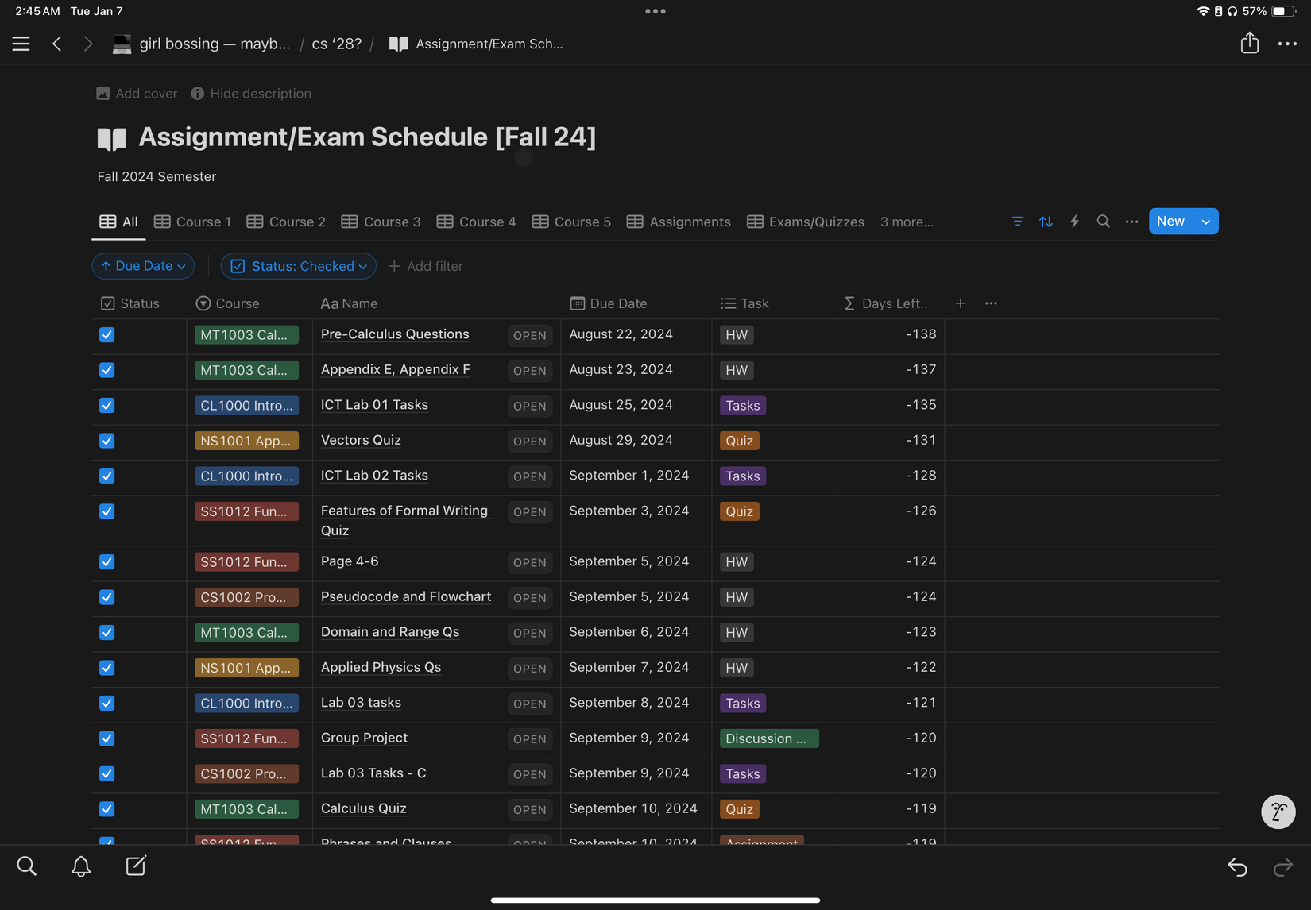This screenshot has height=910, width=1311.
Task: Open the sidebar hamburger menu
Action: point(21,44)
